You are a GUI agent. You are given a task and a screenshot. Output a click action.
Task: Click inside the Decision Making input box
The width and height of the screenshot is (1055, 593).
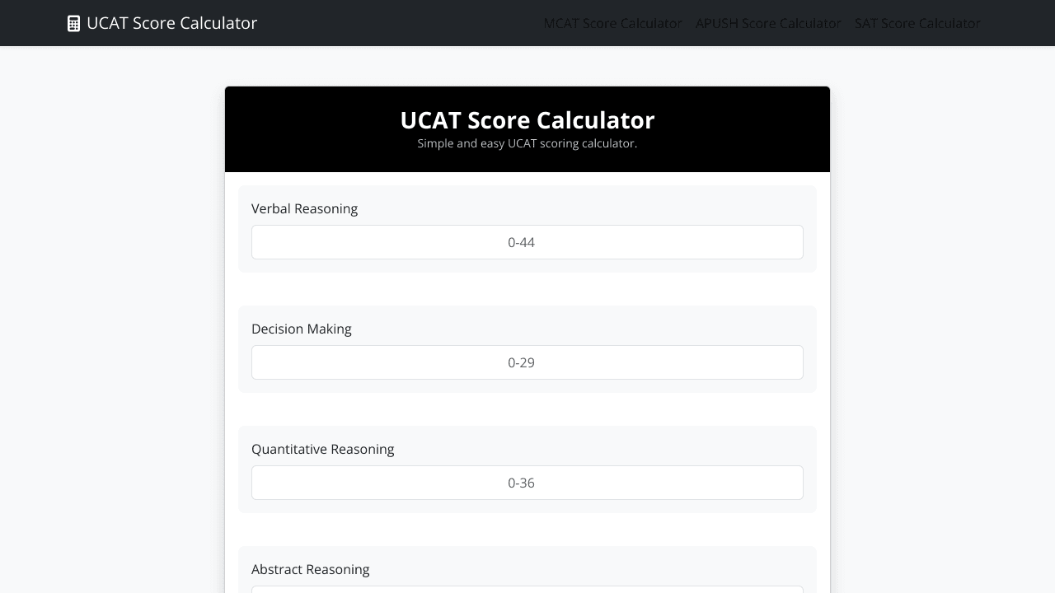point(527,362)
